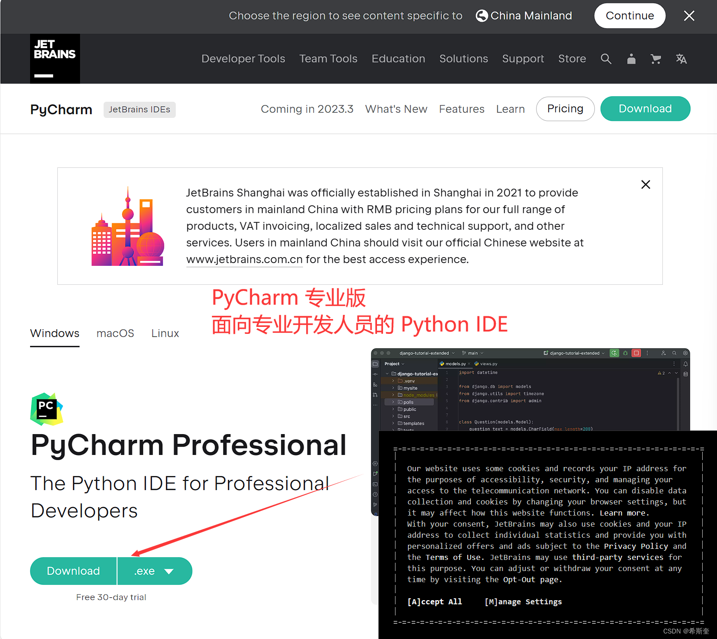717x639 pixels.
Task: Switch to the macOS tab
Action: coord(115,333)
